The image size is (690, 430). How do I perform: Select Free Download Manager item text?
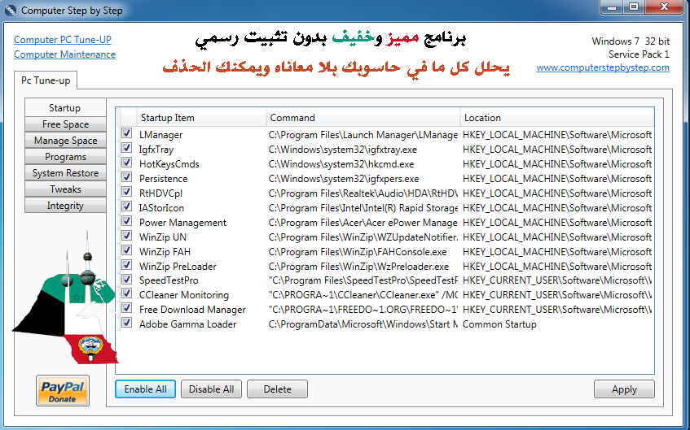(192, 310)
